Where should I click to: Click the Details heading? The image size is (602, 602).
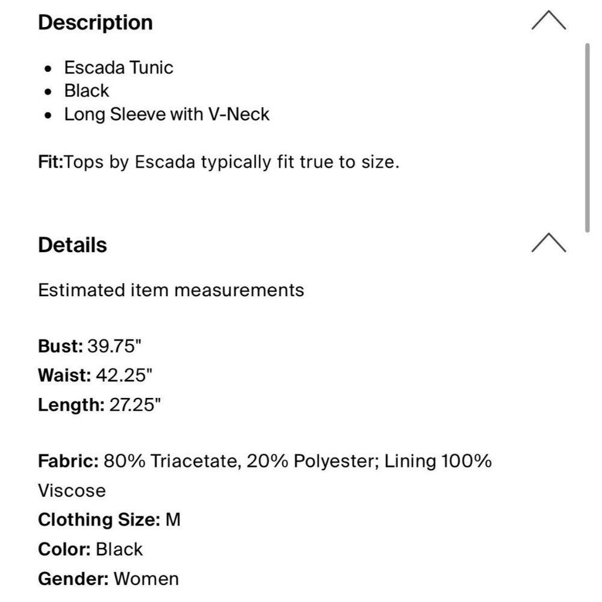click(72, 245)
